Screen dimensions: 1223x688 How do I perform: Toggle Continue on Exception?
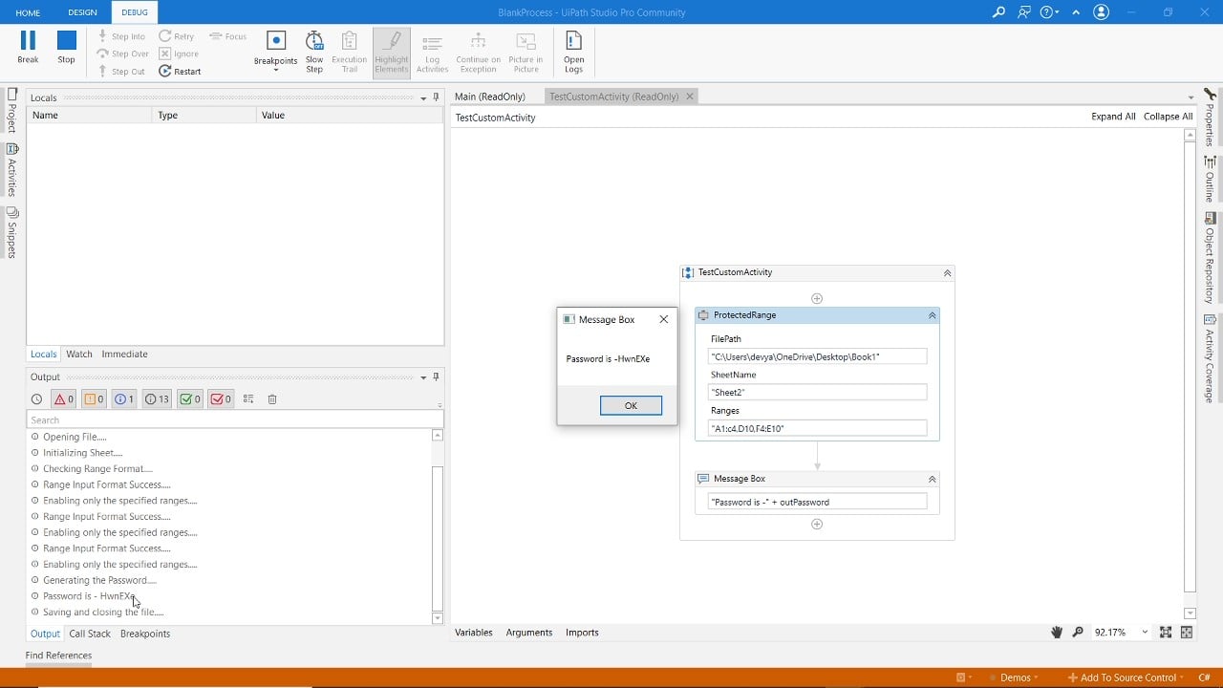(478, 52)
